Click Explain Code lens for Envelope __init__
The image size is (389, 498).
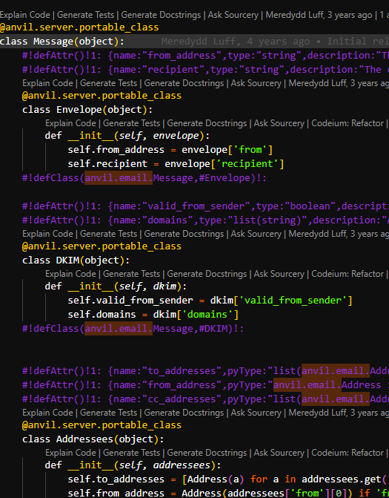coord(70,123)
